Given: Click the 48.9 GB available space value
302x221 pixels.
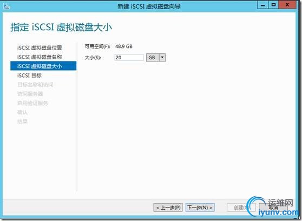Looking at the screenshot, I should pos(124,46).
